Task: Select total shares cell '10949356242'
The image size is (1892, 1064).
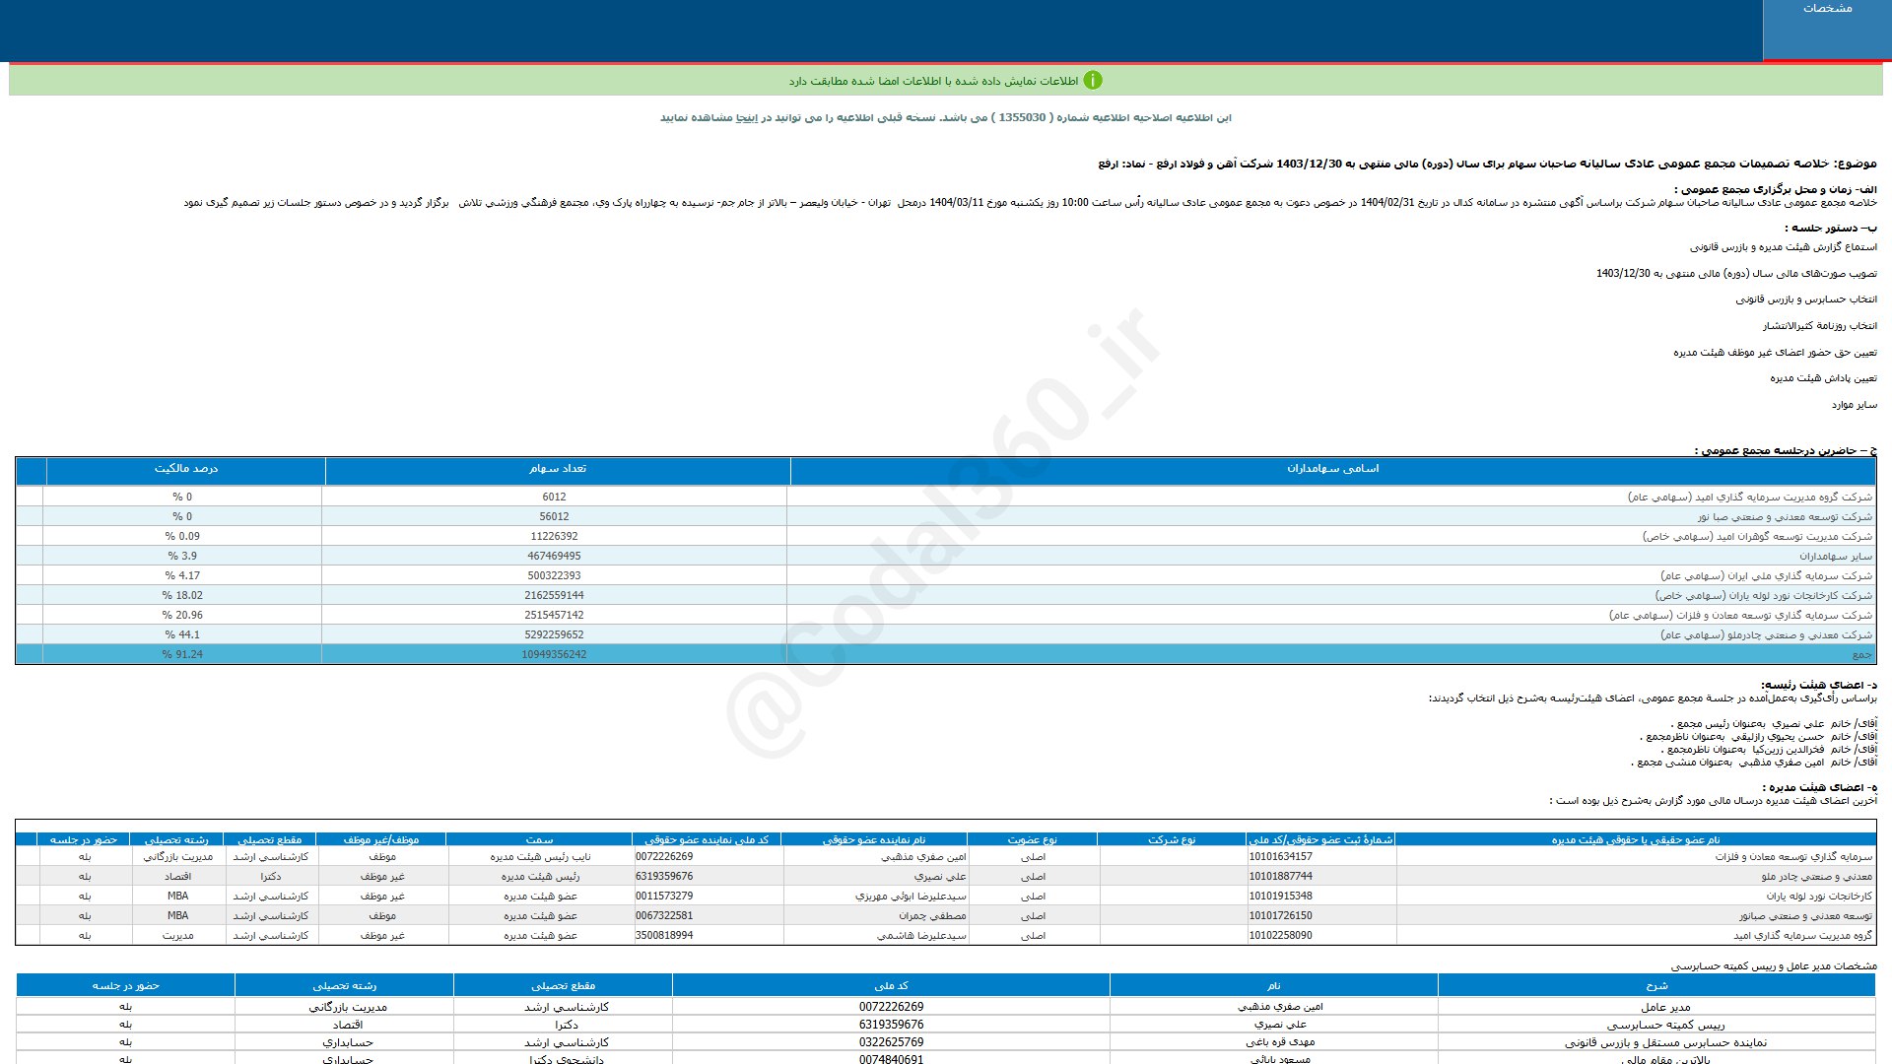Action: (554, 655)
